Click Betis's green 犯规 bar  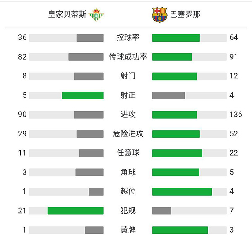(x=76, y=211)
